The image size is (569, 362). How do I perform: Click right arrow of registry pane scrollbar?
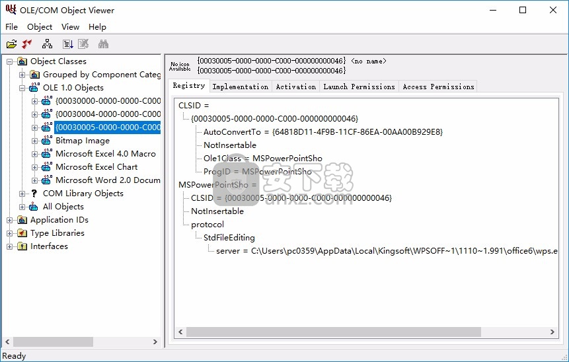[x=552, y=332]
